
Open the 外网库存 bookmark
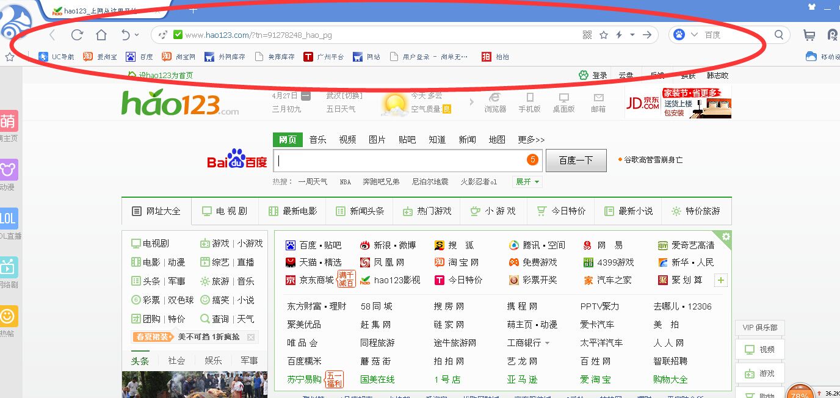coord(225,57)
